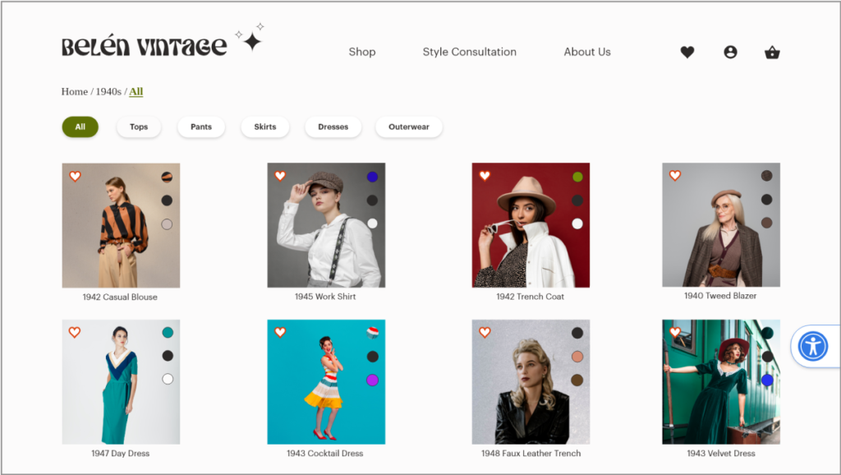Click the Belén Vintage logo
The image size is (841, 475).
pos(145,47)
